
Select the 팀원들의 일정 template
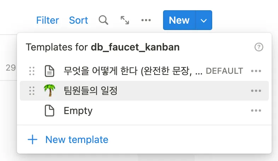[91, 91]
